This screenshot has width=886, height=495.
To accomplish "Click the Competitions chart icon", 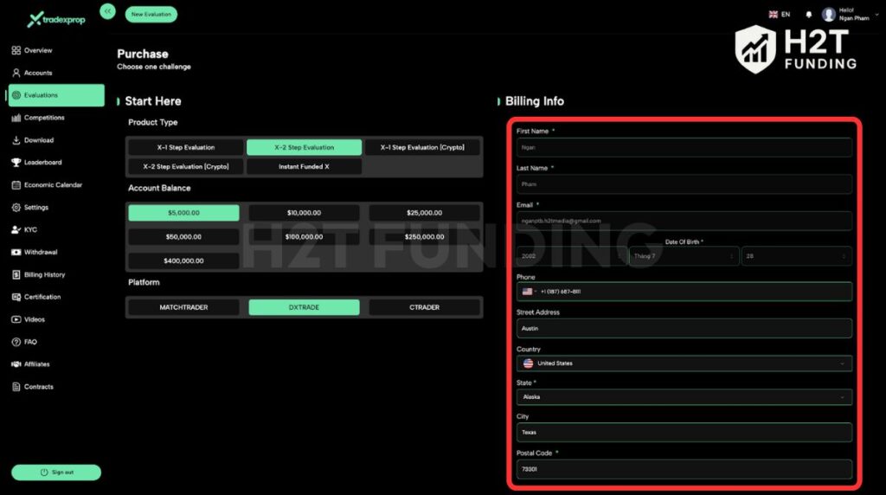I will (x=16, y=118).
